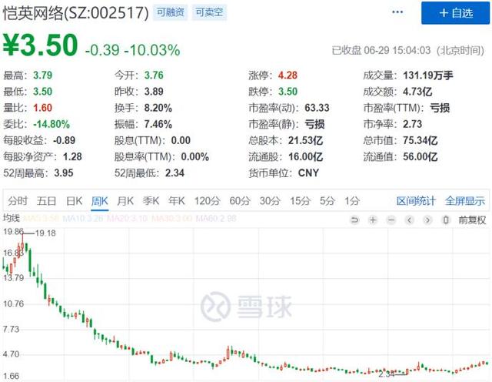Screen dimensions: 492x382
Task: Open 区间统计 range statistics link
Action: [x=416, y=200]
